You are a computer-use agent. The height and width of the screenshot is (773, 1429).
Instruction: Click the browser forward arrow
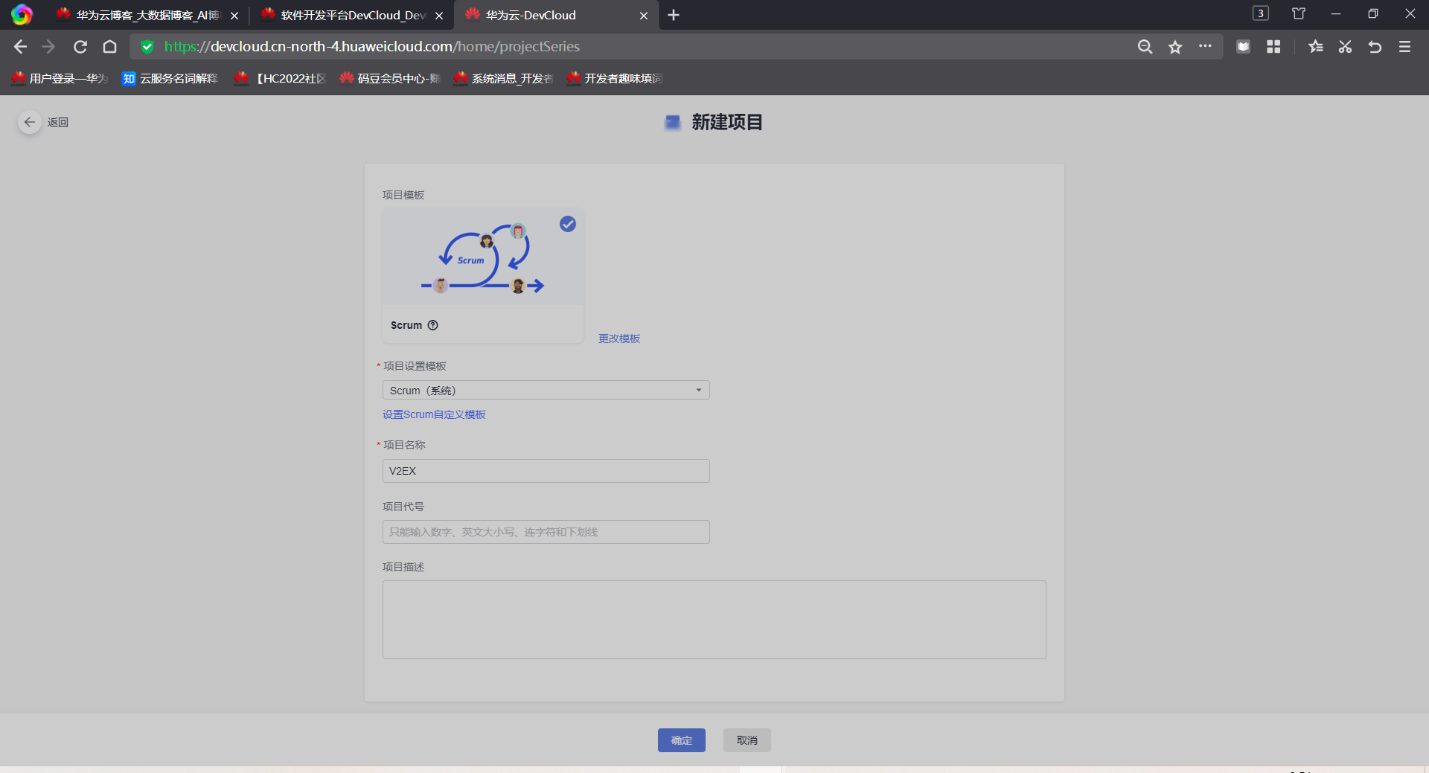pos(49,47)
